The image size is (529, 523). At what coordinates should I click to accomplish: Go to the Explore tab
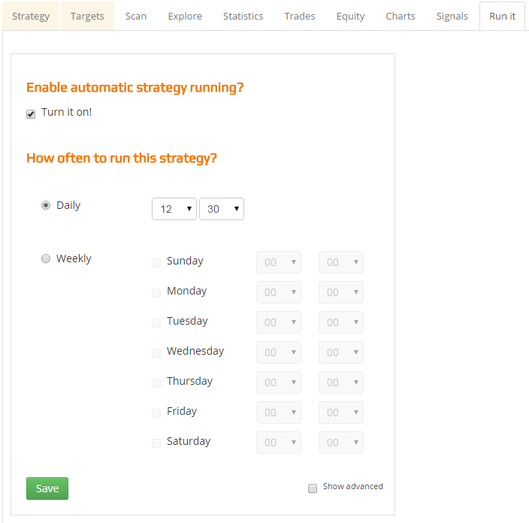tap(185, 16)
